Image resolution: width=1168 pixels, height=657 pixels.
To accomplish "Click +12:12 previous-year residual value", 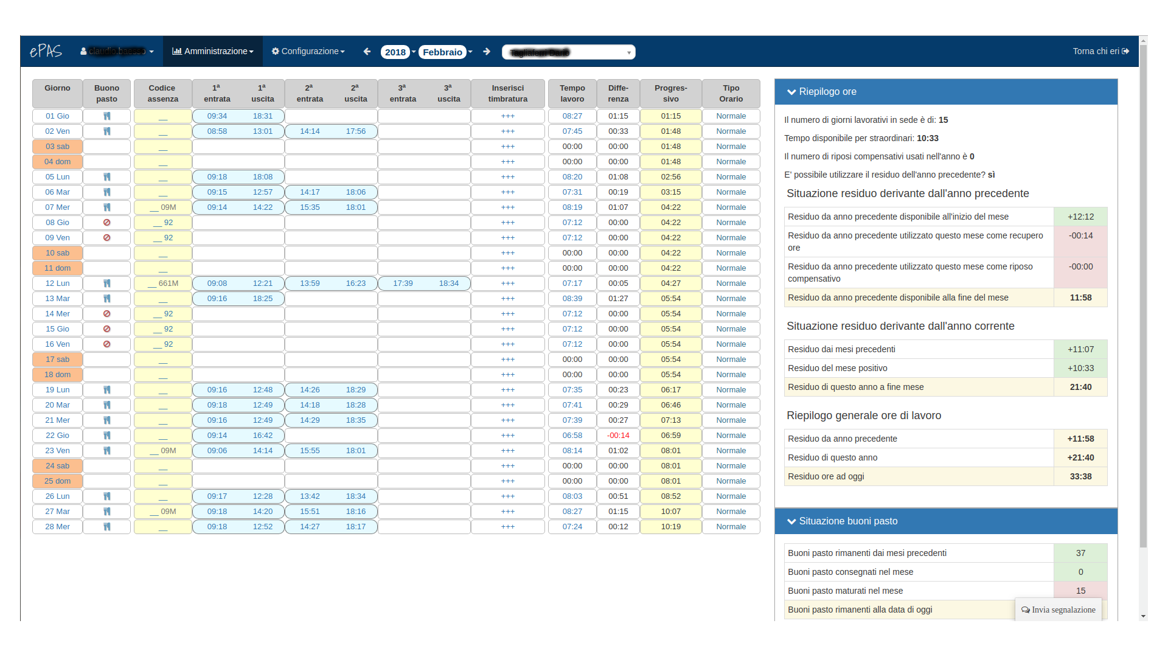I will [1081, 217].
